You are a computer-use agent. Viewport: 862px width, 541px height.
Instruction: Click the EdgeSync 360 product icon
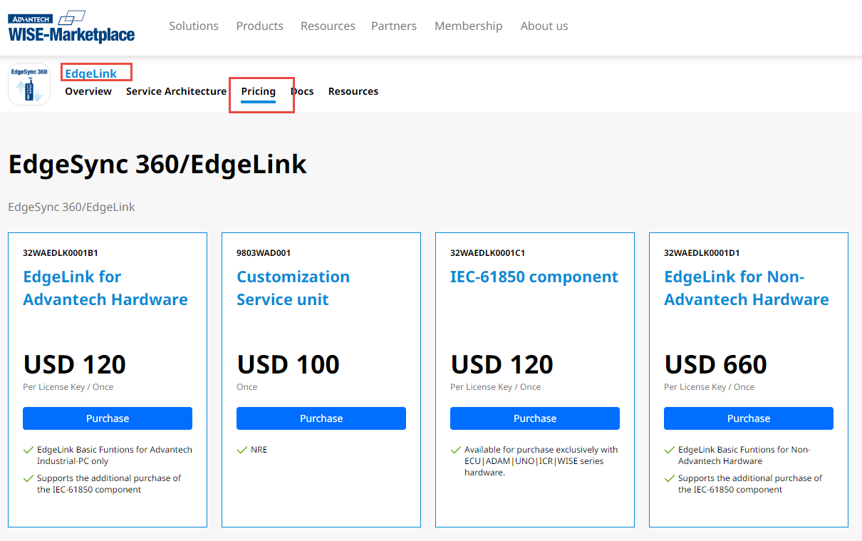(x=29, y=84)
